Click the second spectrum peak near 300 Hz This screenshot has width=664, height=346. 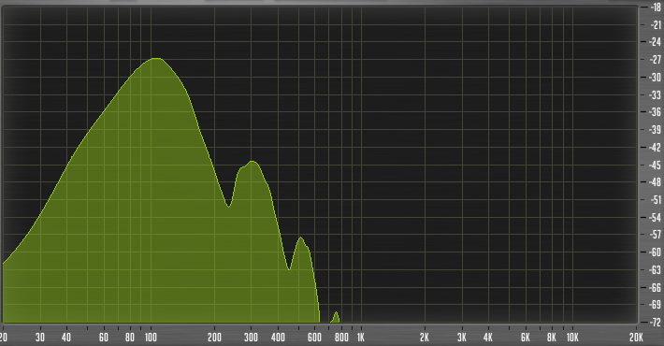(x=252, y=162)
